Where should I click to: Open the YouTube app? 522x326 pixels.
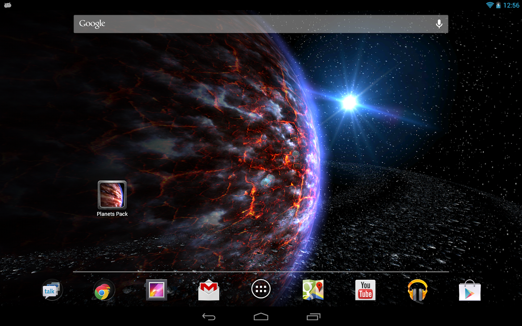(365, 290)
